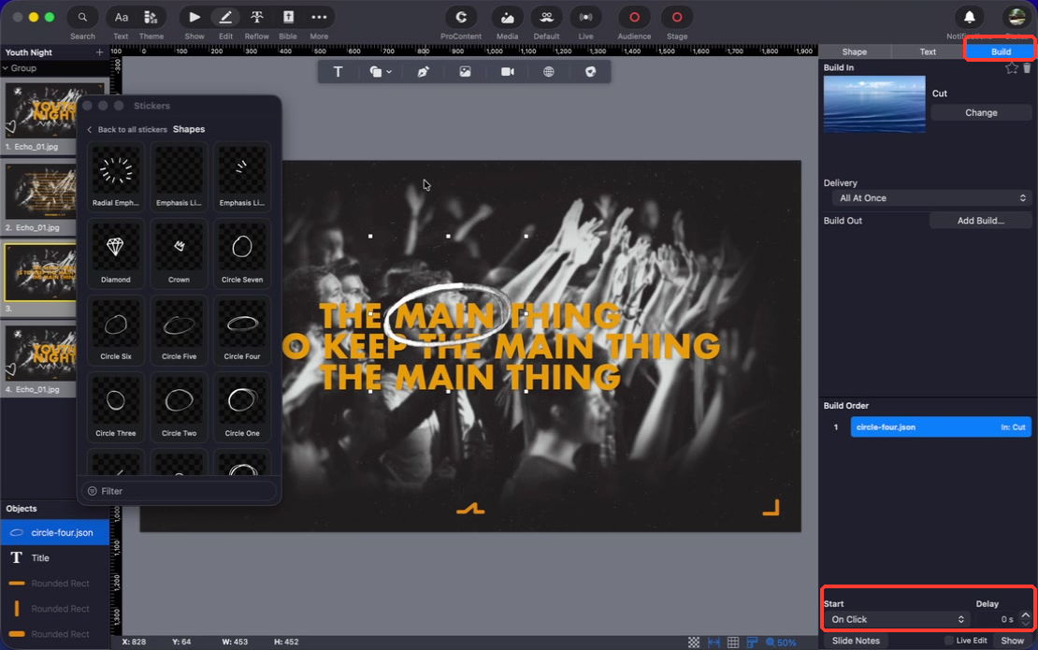Increase the Delay value stepper
Viewport: 1038px width, 650px height.
(1026, 615)
